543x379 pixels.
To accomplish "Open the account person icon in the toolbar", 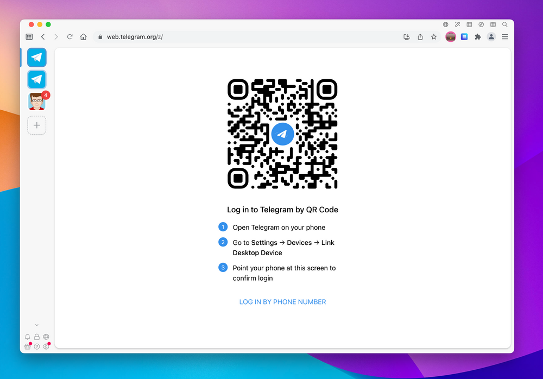I will point(491,36).
